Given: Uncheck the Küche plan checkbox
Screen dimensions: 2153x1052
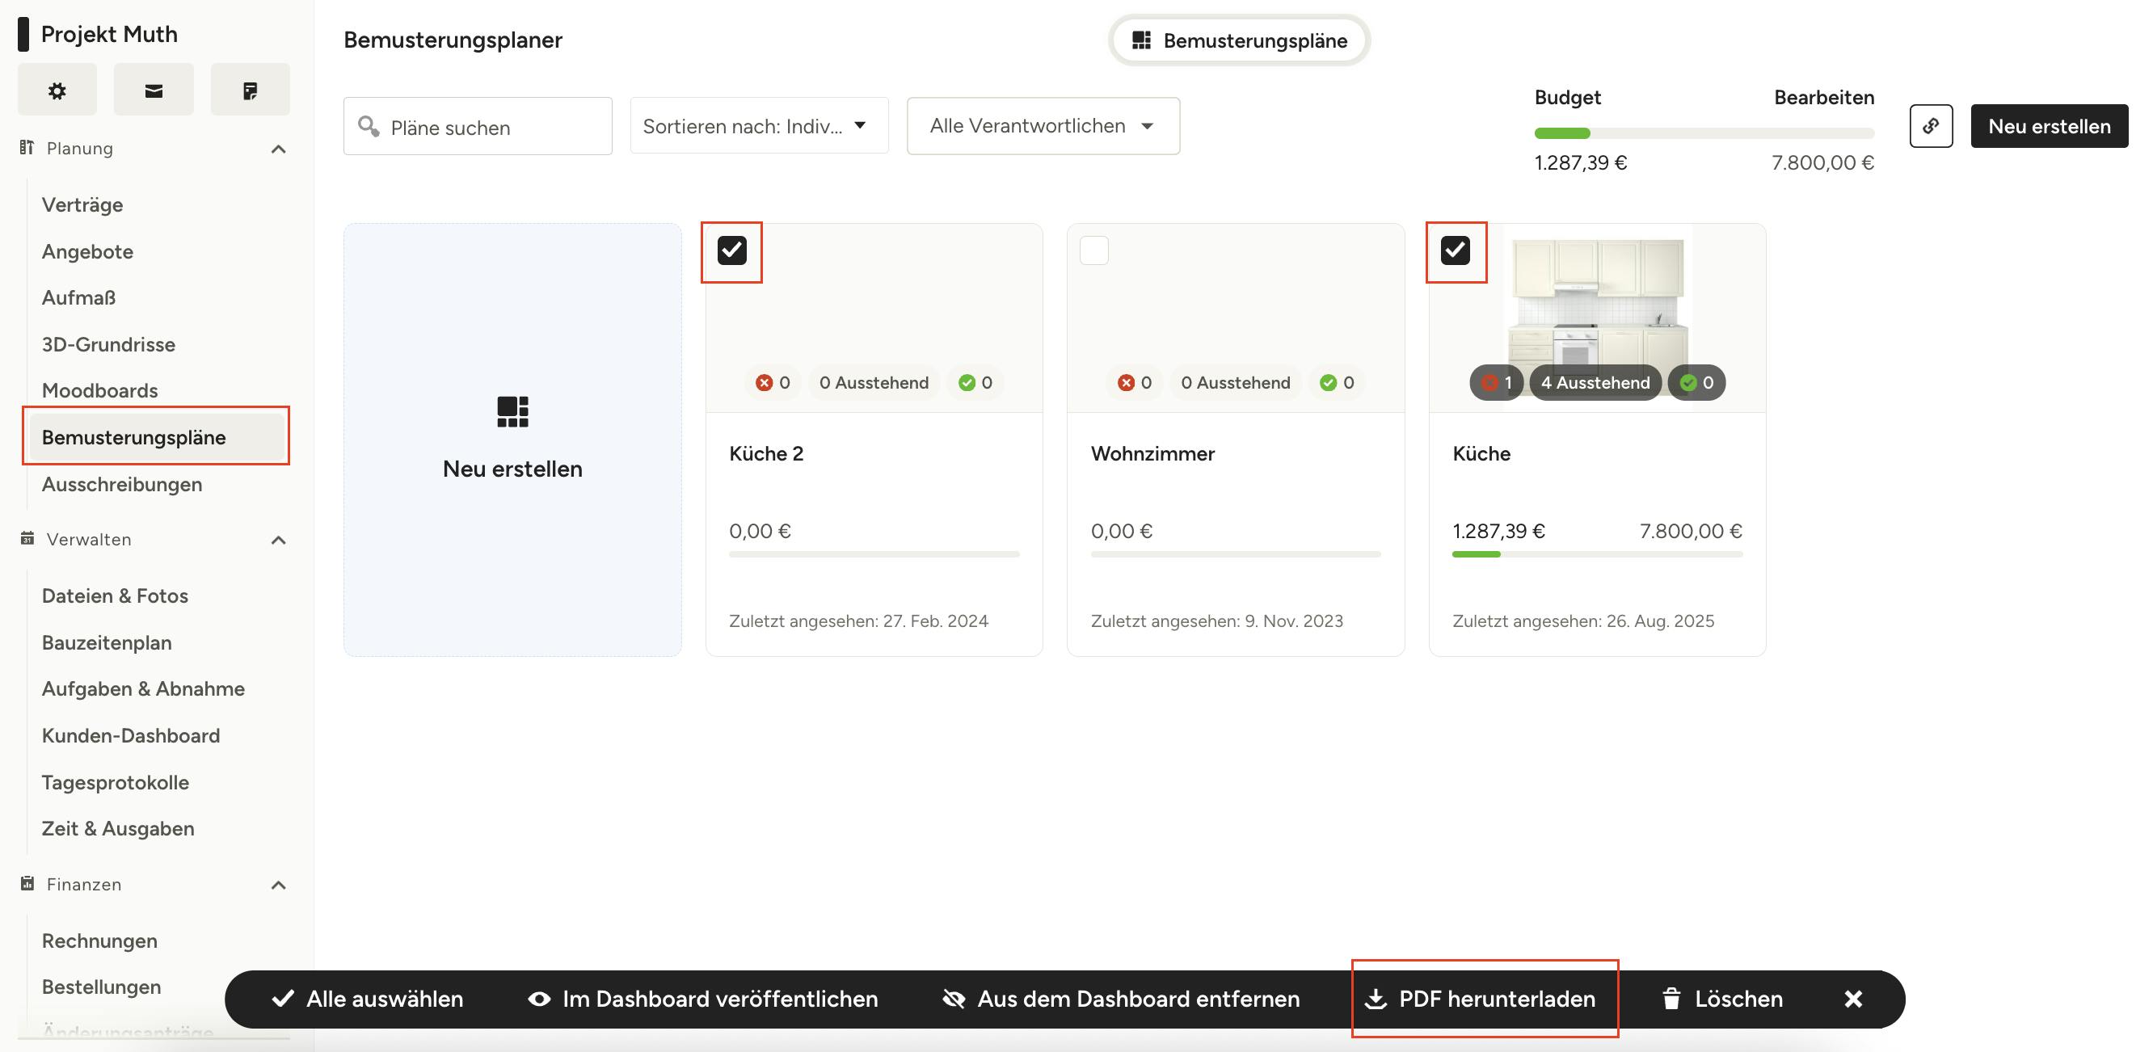Looking at the screenshot, I should point(1455,250).
